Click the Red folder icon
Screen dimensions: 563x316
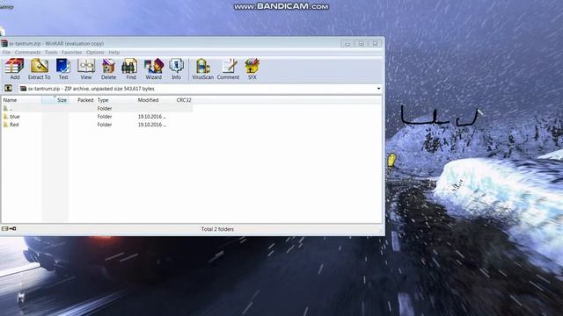point(6,125)
